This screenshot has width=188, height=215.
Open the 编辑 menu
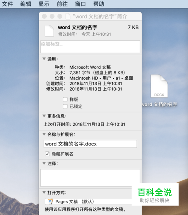(x=26, y=4)
